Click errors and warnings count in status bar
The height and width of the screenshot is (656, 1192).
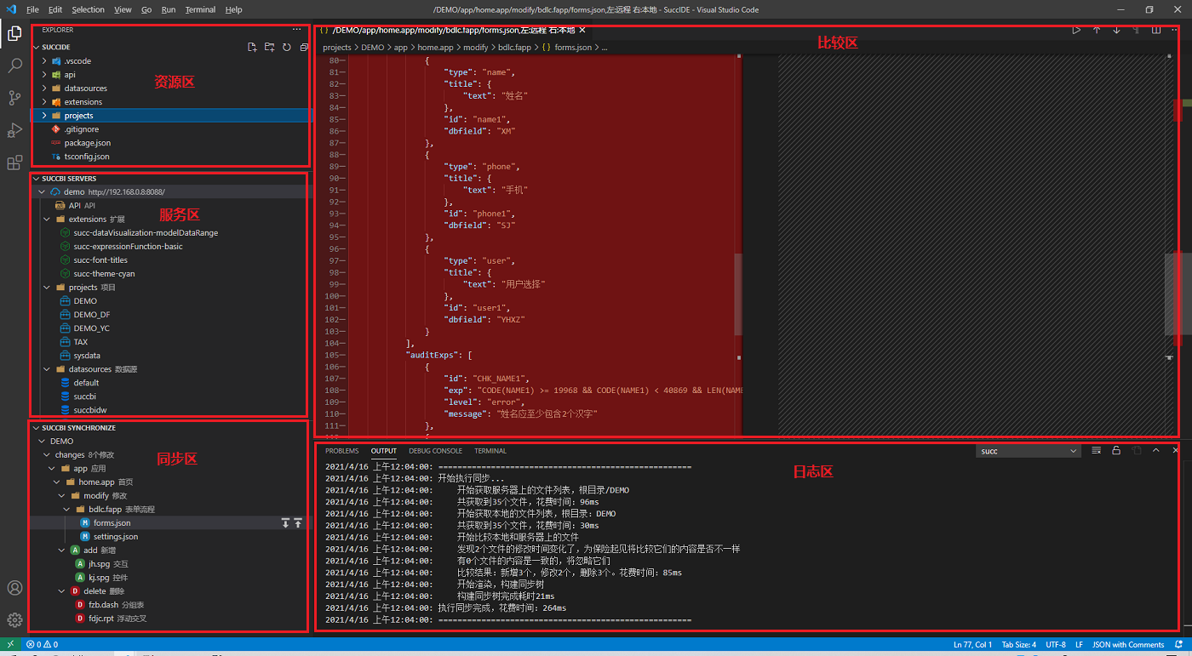42,645
